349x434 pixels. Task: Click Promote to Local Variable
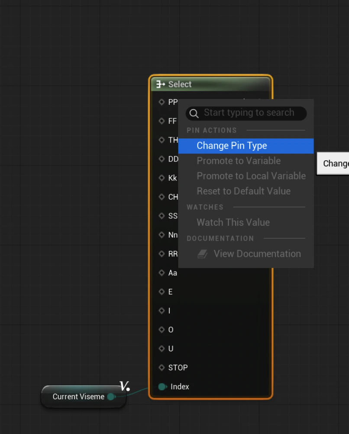[x=251, y=176]
